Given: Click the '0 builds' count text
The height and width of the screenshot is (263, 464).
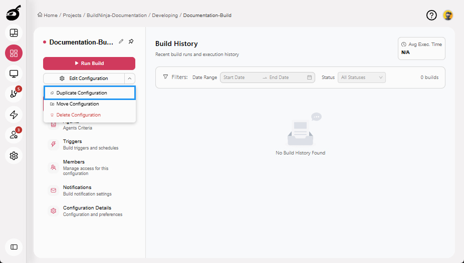Looking at the screenshot, I should 429,77.
